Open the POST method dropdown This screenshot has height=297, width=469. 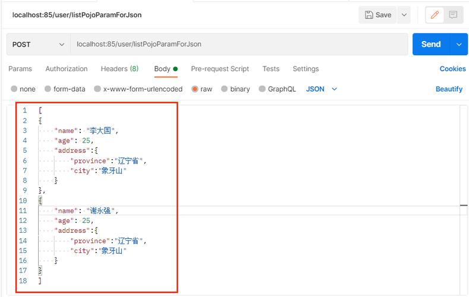pyautogui.click(x=38, y=45)
